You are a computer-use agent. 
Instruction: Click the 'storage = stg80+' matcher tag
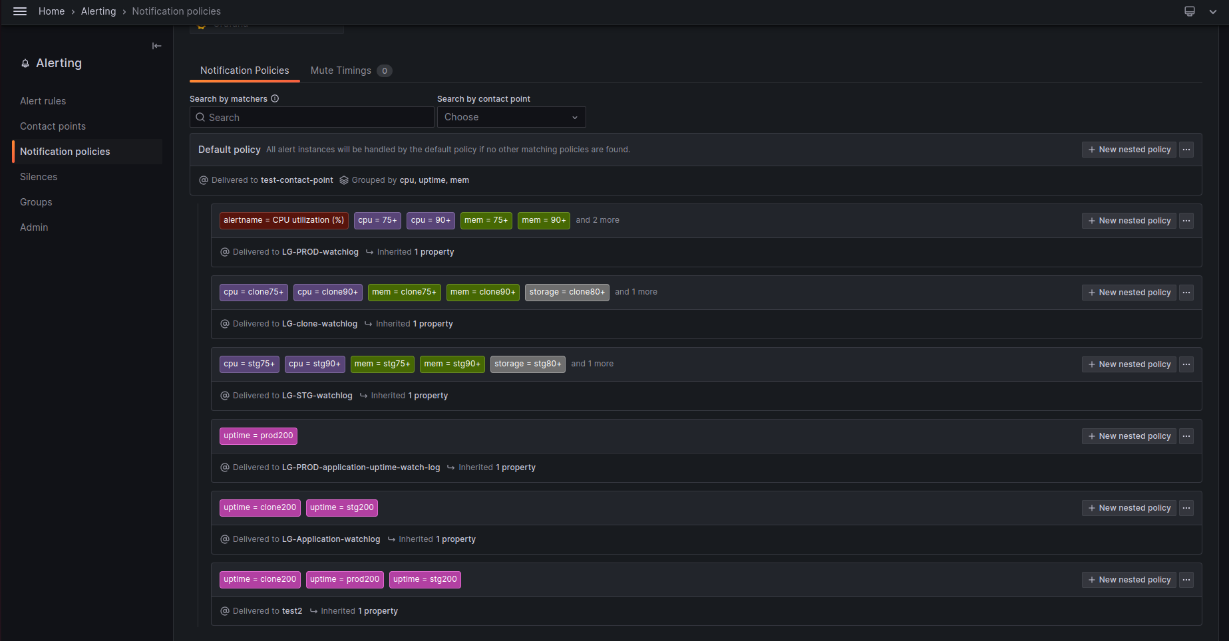coord(528,364)
